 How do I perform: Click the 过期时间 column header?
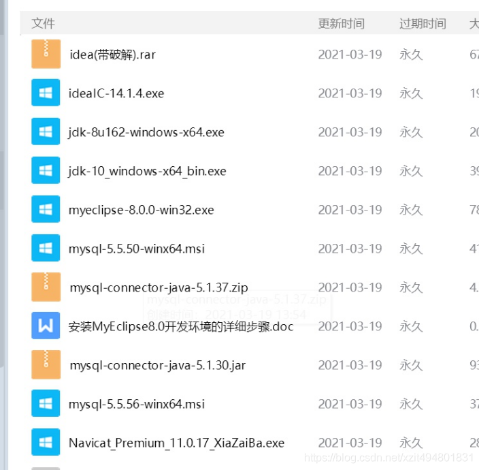[423, 24]
